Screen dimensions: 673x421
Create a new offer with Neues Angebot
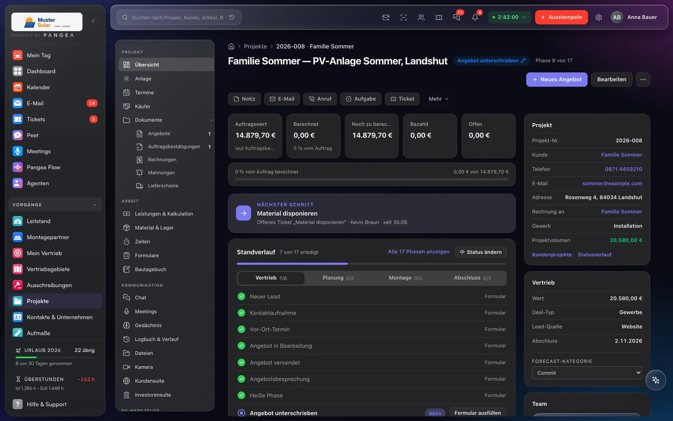pos(557,80)
